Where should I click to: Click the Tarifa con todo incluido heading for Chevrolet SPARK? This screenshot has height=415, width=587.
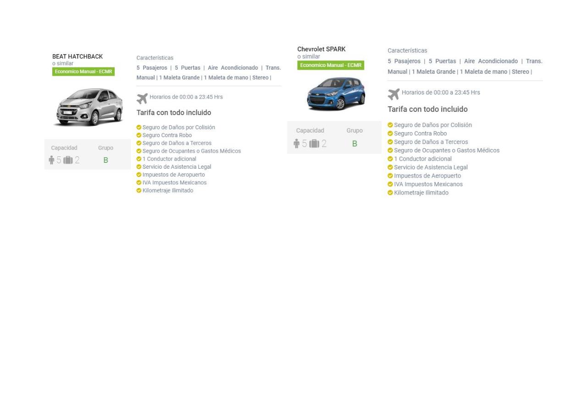[427, 109]
